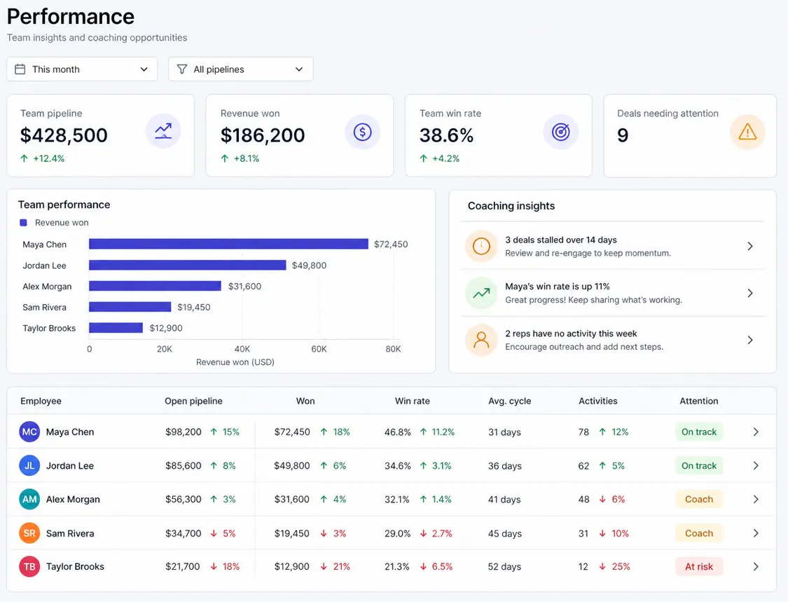Image resolution: width=788 pixels, height=602 pixels.
Task: Click the funnel icon in pipelines filter
Action: tap(182, 69)
